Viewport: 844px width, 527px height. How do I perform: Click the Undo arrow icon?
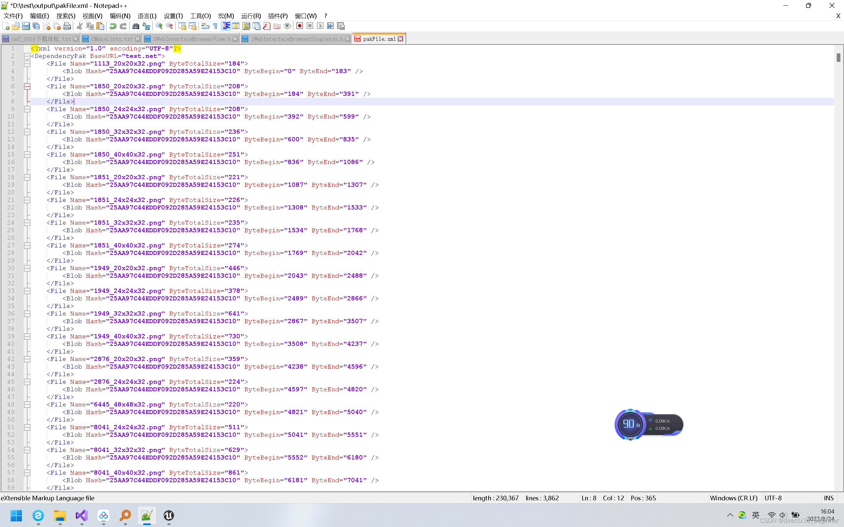[x=113, y=26]
